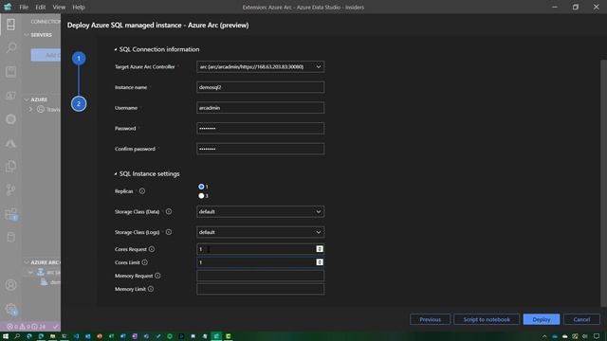Click the Storage Class (Data) info icon
607x341 pixels.
pyautogui.click(x=169, y=211)
